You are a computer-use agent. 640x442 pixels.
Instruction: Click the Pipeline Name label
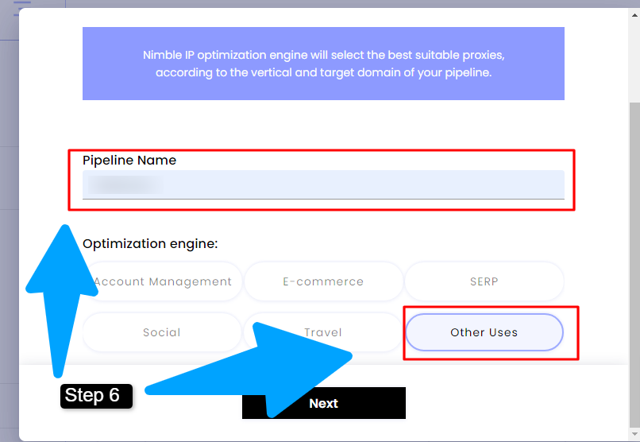[x=129, y=160]
